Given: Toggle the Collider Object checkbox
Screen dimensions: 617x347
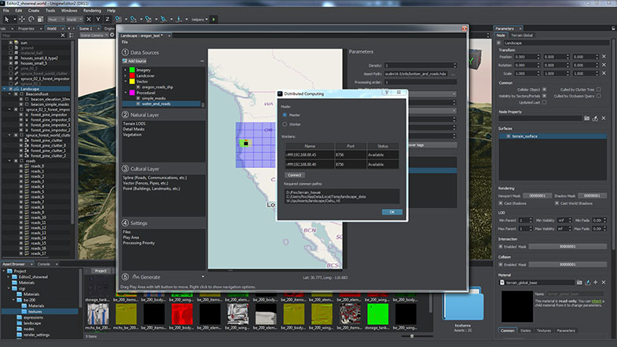Looking at the screenshot, I should pyautogui.click(x=544, y=89).
